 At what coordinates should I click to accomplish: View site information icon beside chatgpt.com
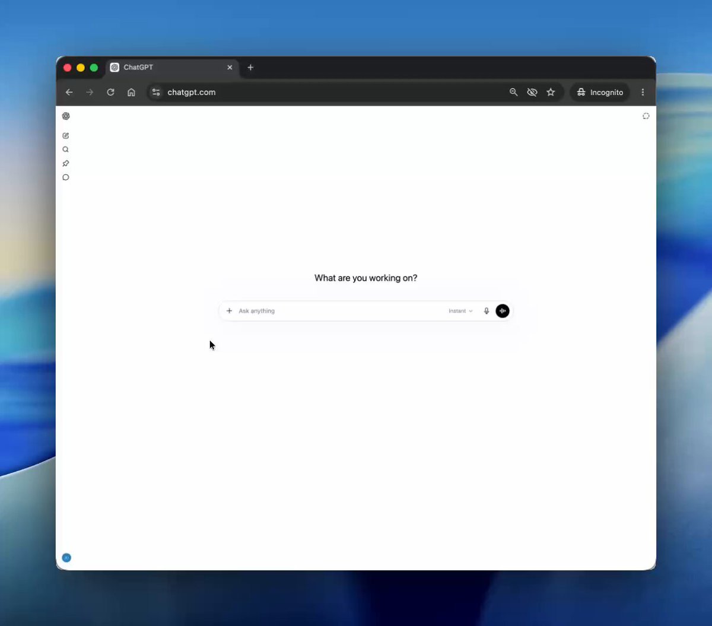(156, 92)
